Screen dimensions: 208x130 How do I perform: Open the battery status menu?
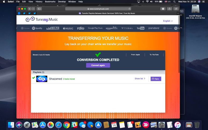click(x=159, y=2)
